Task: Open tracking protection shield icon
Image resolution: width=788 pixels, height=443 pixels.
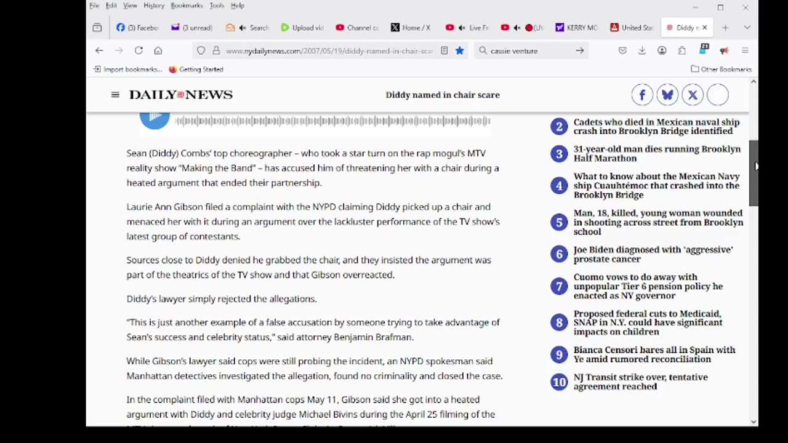Action: 201,50
